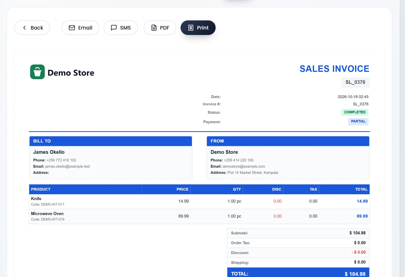
Task: Click the PARTIAL payment badge
Action: (x=358, y=121)
